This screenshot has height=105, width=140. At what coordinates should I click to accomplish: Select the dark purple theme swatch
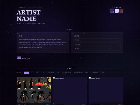click(x=112, y=11)
